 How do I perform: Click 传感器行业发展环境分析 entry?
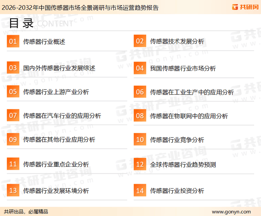pyautogui.click(x=56, y=191)
